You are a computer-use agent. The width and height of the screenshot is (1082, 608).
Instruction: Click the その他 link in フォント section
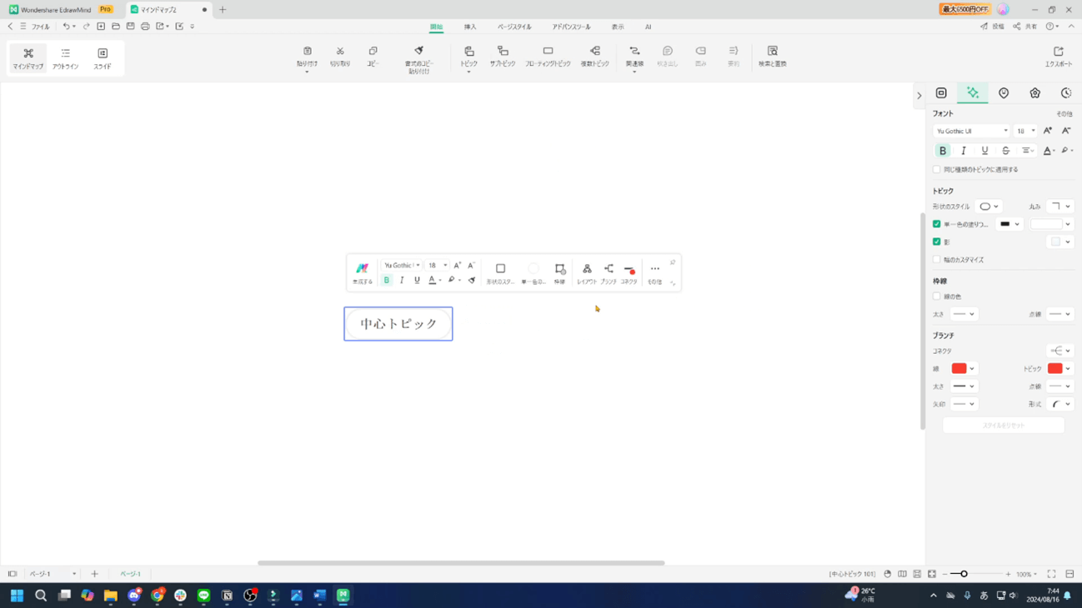pos(1064,113)
